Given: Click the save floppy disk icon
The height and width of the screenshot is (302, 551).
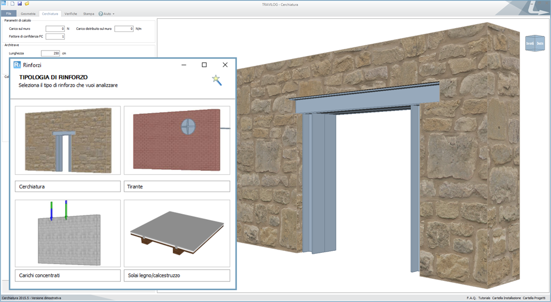Looking at the screenshot, I should click(20, 3).
